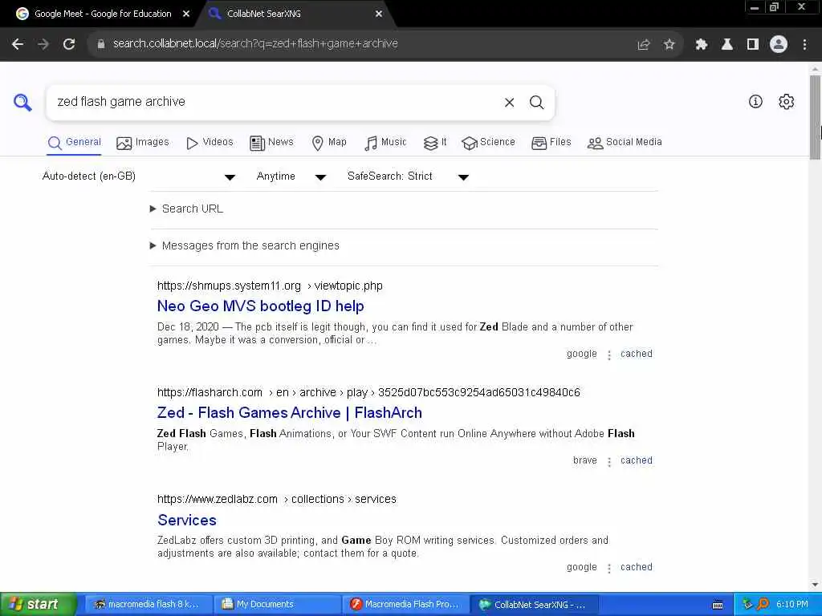
Task: Click google label under Neo Geo result
Action: [581, 354]
